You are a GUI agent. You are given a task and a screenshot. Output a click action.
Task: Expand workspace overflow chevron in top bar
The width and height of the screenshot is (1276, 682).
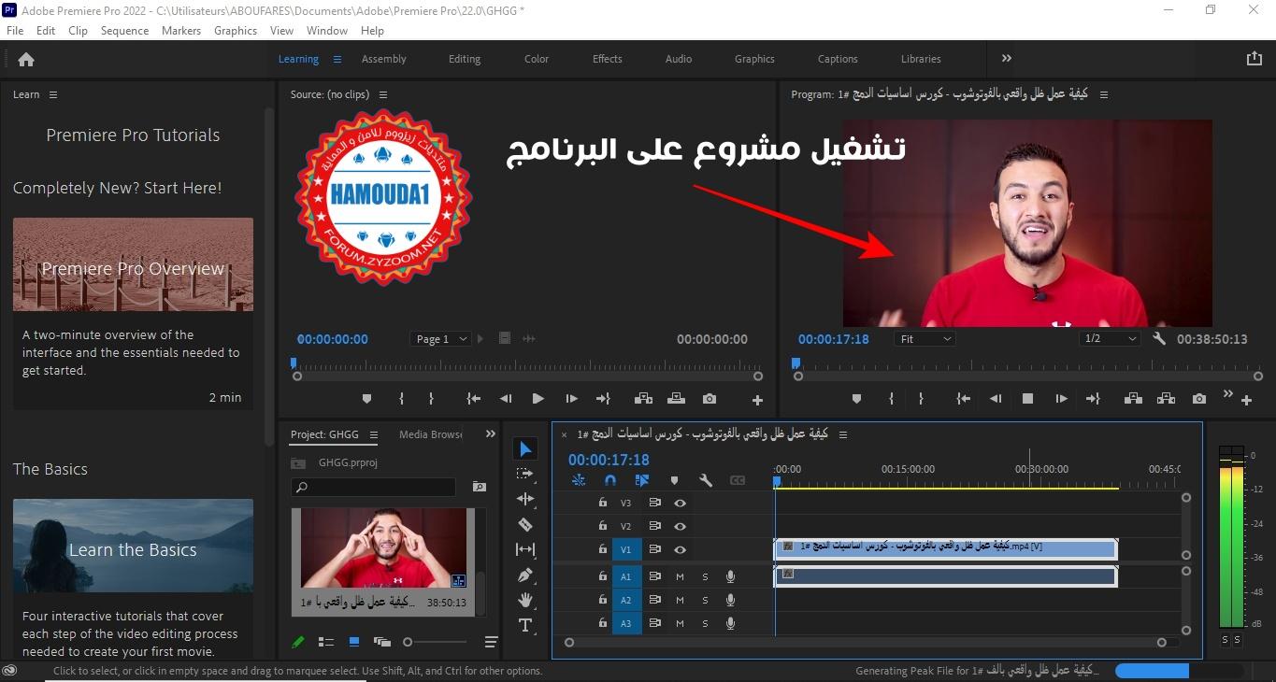tap(1007, 58)
